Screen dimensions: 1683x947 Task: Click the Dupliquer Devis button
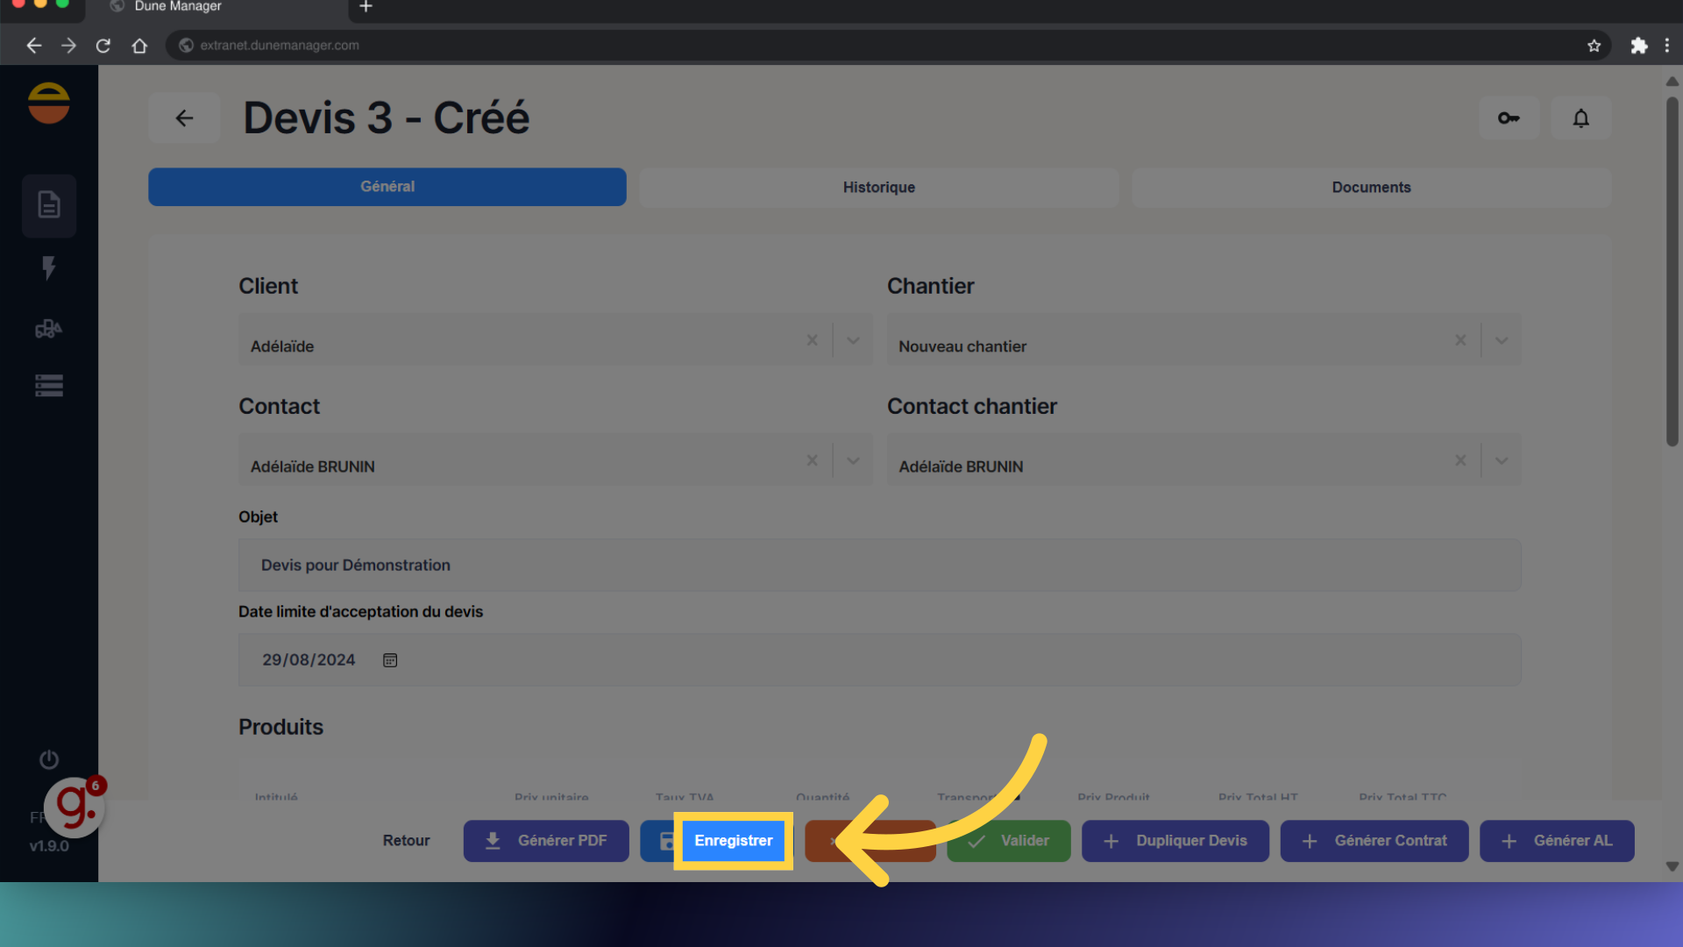coord(1175,840)
